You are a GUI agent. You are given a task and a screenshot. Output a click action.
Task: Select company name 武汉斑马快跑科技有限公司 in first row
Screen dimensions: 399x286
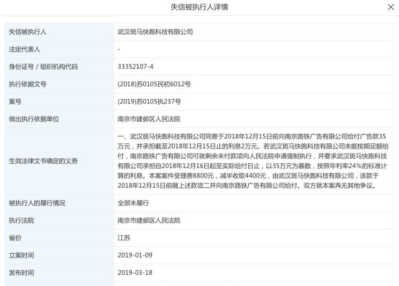click(155, 32)
